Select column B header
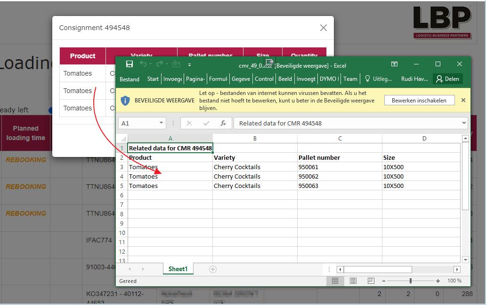Image resolution: width=486 pixels, height=305 pixels. (255, 139)
